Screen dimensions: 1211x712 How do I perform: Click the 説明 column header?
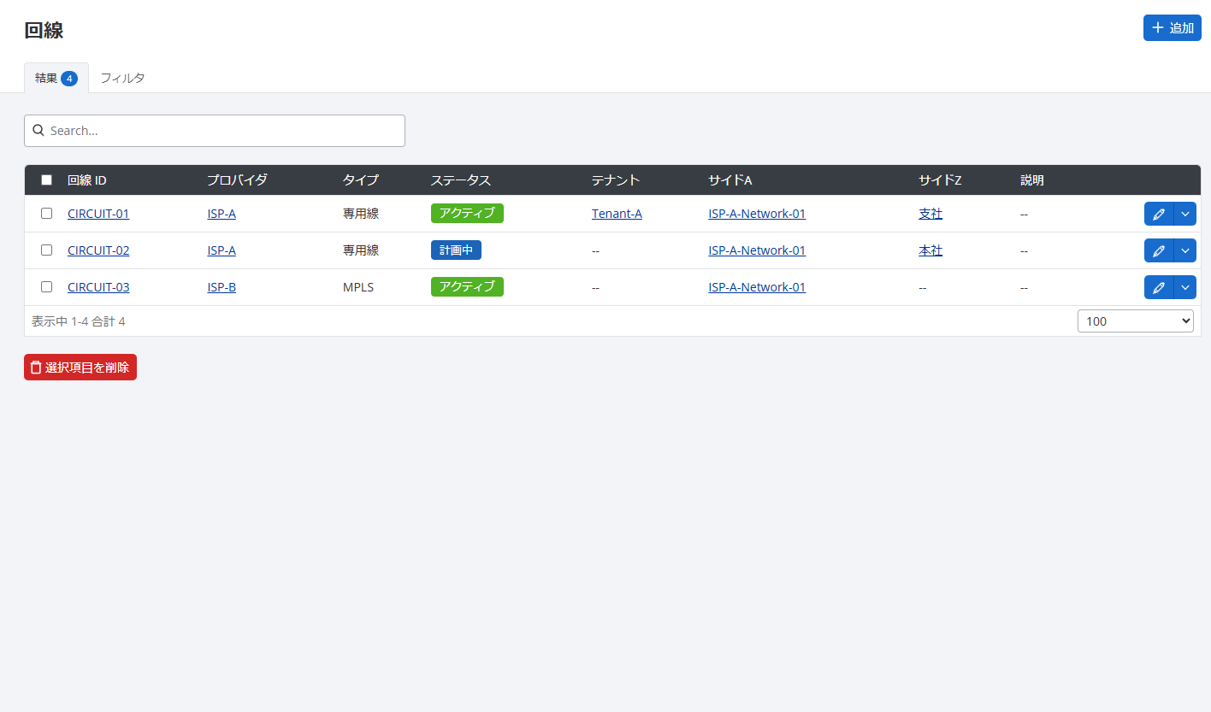(x=1032, y=180)
